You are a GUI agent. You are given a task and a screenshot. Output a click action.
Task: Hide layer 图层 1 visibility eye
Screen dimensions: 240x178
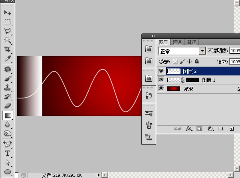[161, 80]
